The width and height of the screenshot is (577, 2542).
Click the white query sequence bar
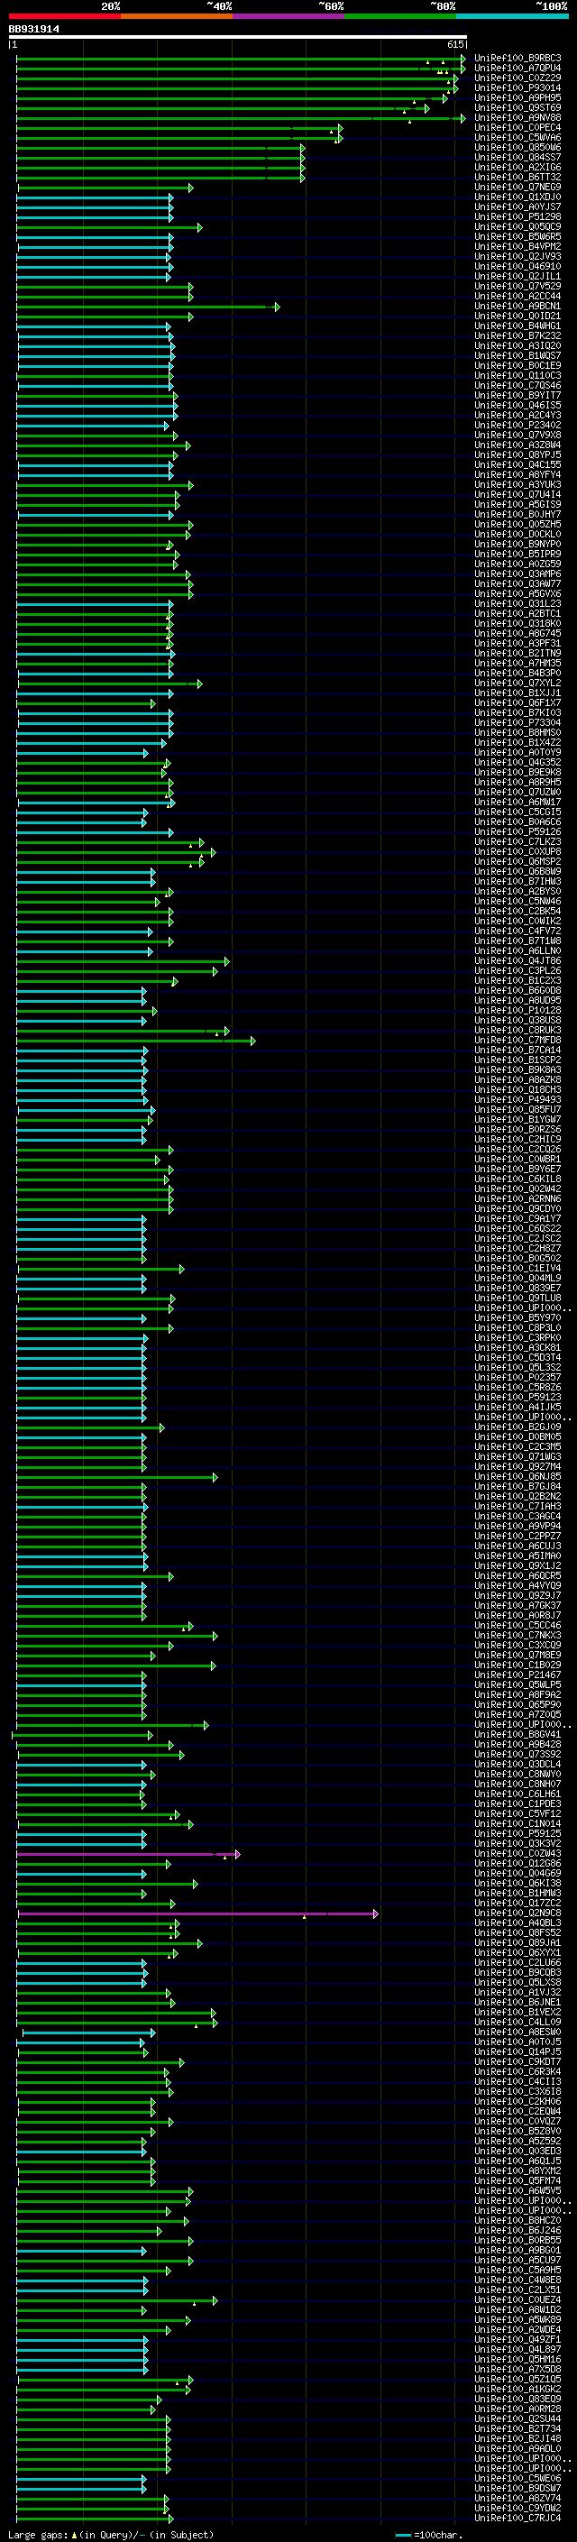[238, 38]
